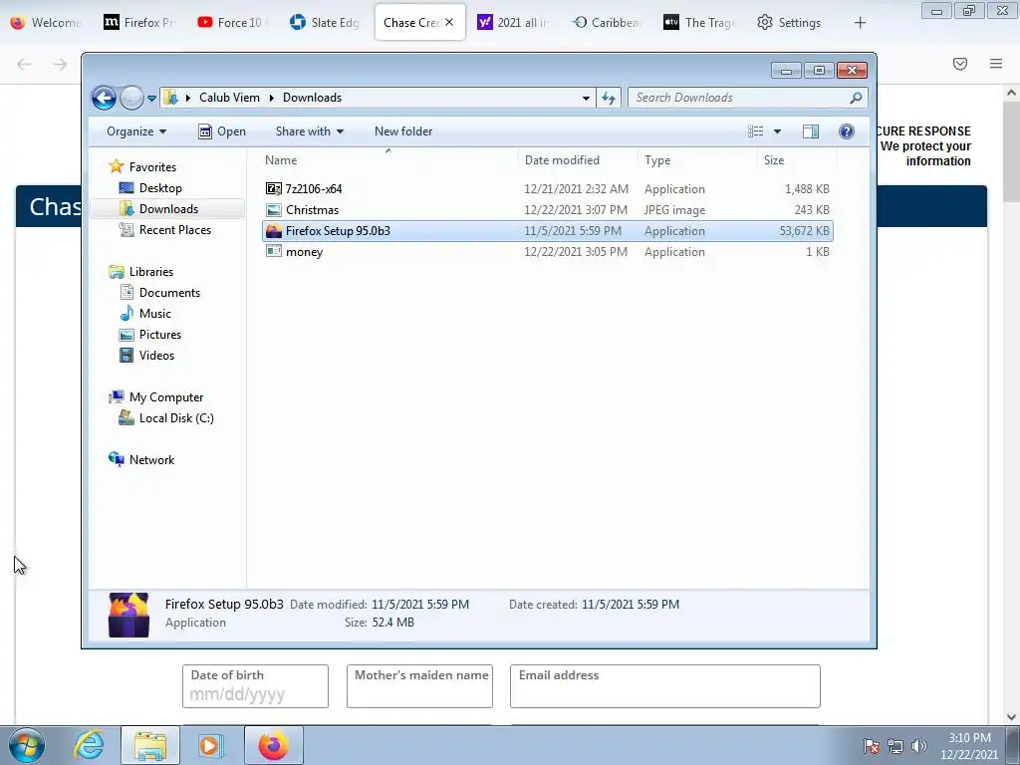Switch to the Settings tab
Screen dimensions: 1020x765
click(x=792, y=23)
